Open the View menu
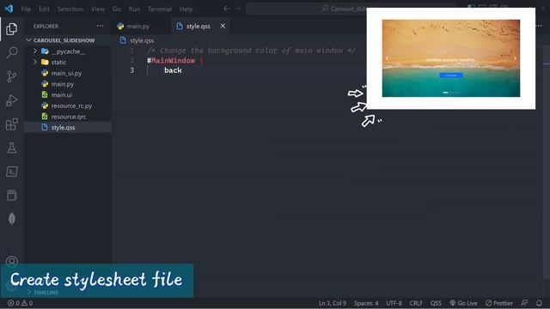This screenshot has width=550, height=309. tap(98, 9)
